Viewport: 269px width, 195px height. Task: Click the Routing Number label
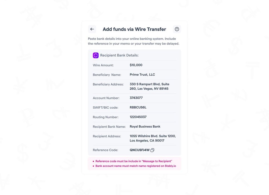click(105, 117)
